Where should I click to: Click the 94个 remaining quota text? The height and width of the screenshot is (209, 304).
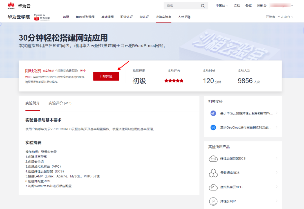tap(83, 71)
